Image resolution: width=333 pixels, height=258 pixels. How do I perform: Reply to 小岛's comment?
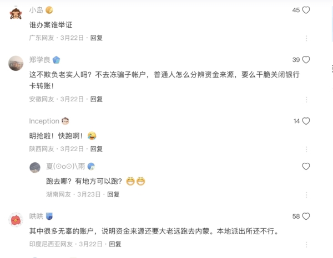[x=97, y=38]
